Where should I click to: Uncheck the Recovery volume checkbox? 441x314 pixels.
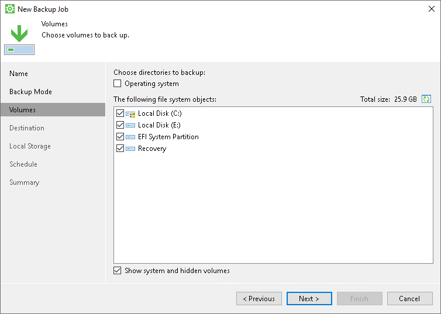(120, 148)
